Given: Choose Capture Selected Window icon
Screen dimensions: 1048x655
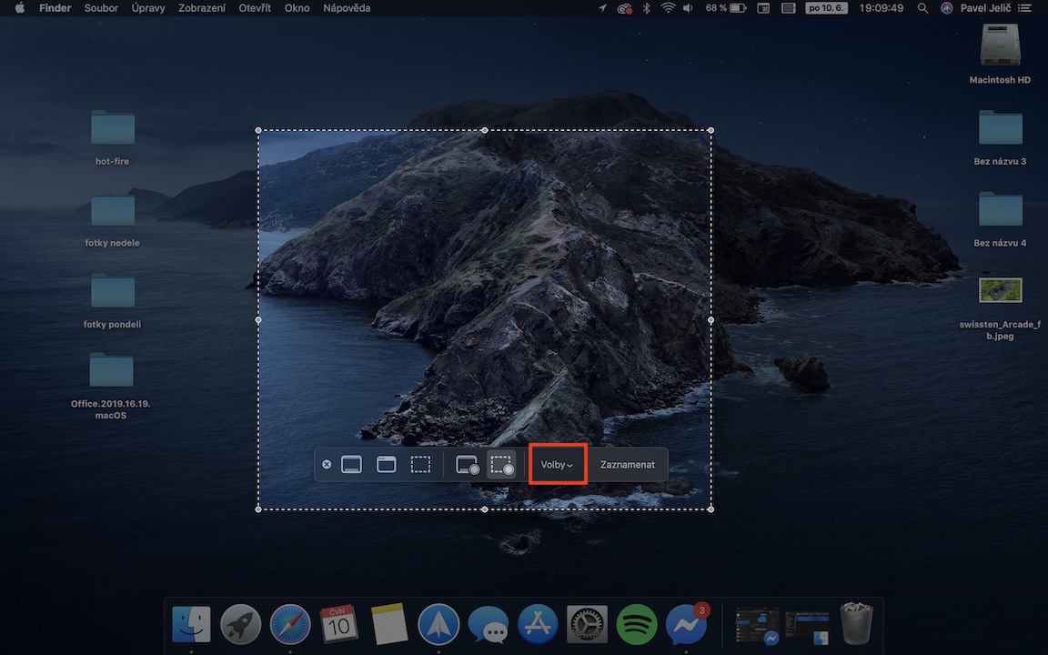Looking at the screenshot, I should click(x=387, y=465).
